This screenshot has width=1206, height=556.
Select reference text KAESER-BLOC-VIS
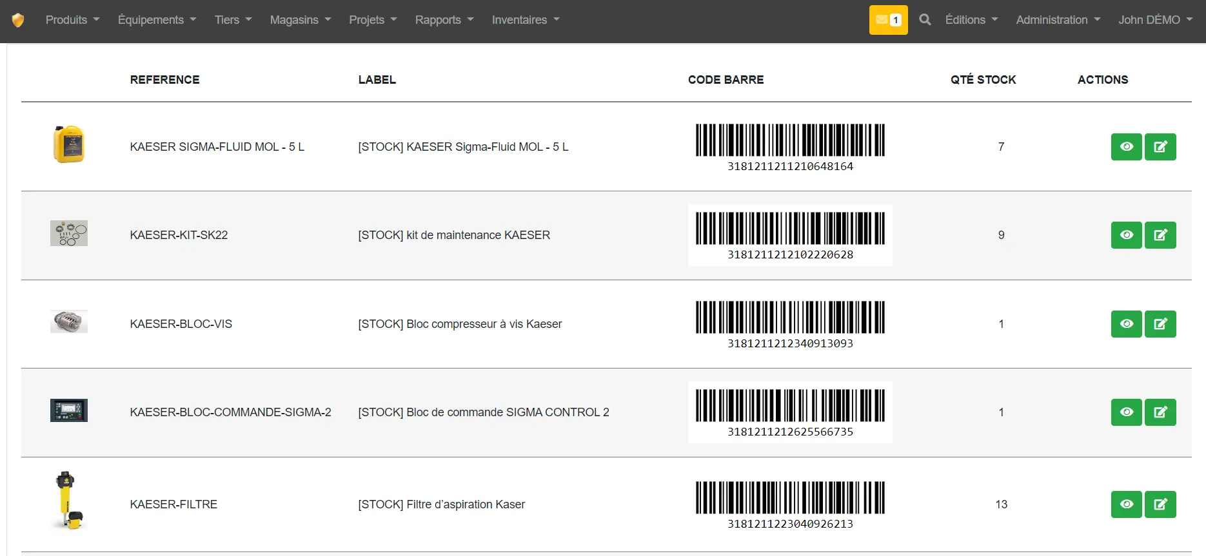181,324
